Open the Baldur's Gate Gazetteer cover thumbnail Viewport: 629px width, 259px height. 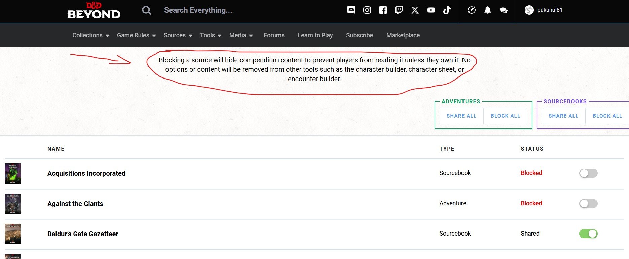tap(13, 234)
